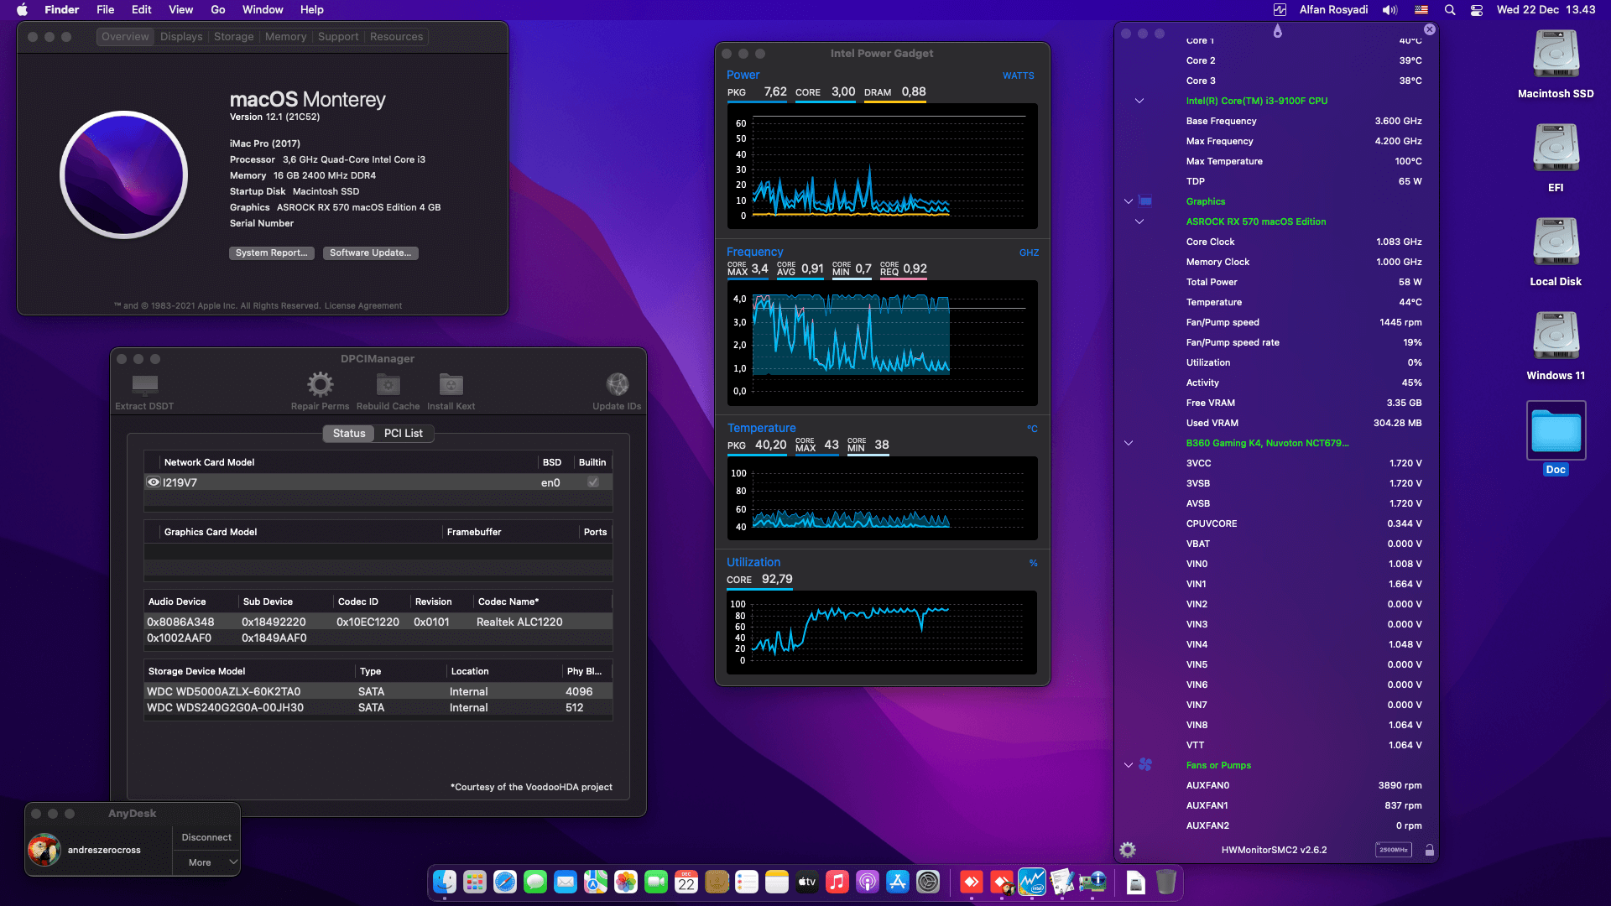Click the 2500MHz RAM icon in HWMonitorSMC2
This screenshot has width=1611, height=906.
tap(1394, 850)
